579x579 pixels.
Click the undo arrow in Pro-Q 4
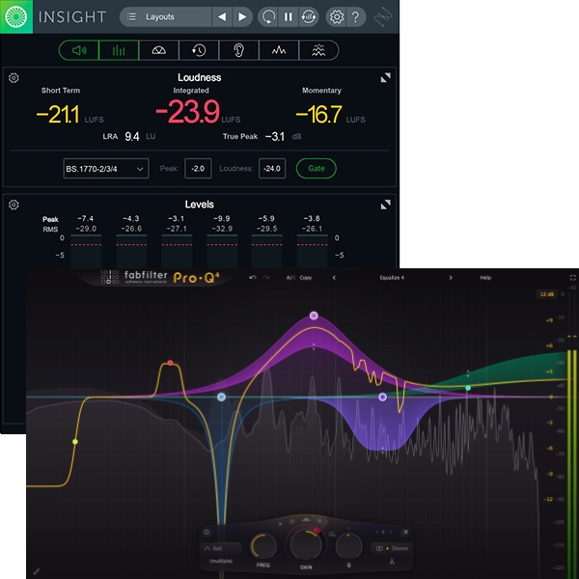[x=253, y=277]
